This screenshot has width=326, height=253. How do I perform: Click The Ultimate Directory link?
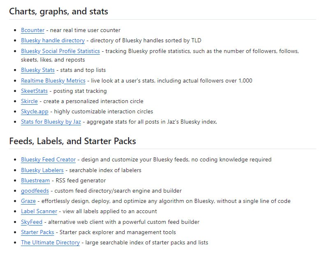(50, 242)
